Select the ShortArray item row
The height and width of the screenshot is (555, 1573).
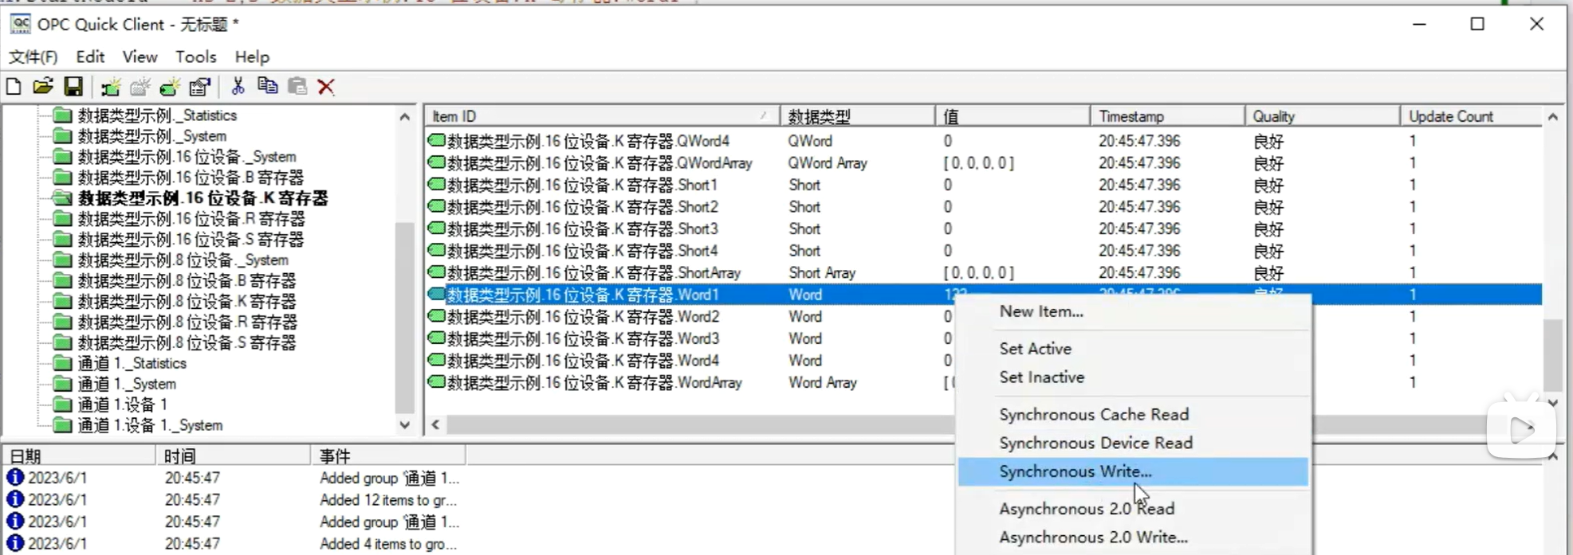coord(593,273)
